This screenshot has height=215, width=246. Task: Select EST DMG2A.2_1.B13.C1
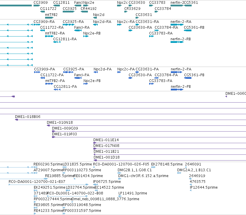[179, 173]
